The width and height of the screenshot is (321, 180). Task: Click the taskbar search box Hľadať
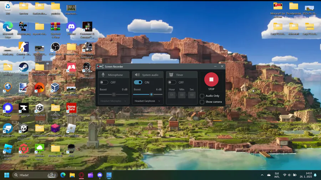[35, 175]
